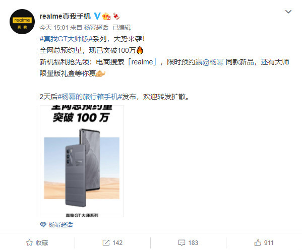Expand the post options chevron menu
Image resolution: width=302 pixels, height=252 pixels.
(288, 12)
